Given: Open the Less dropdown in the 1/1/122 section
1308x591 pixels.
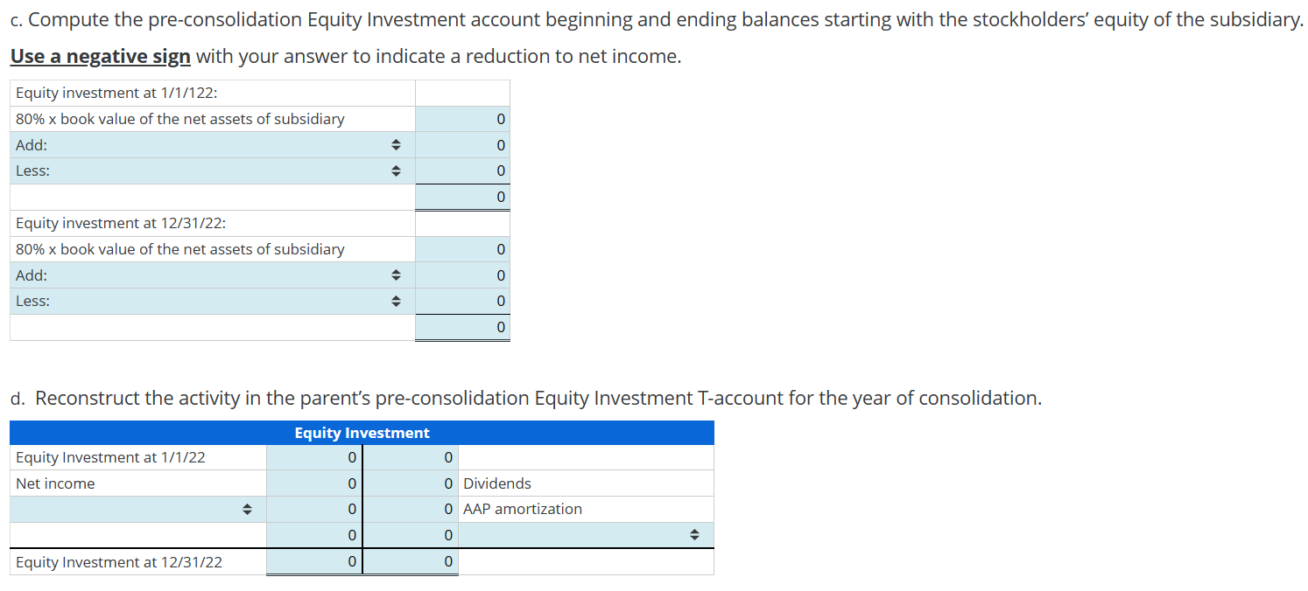Looking at the screenshot, I should 396,170.
